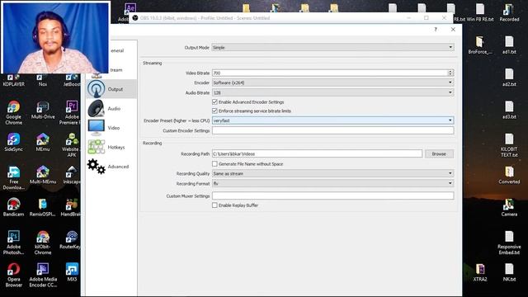Switch to the Audio settings tab
This screenshot has height=297, width=528.
[111, 108]
